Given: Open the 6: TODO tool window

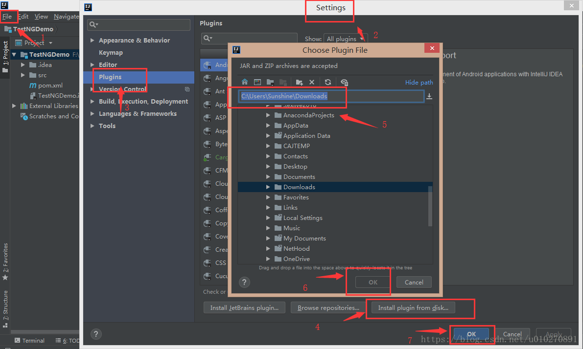Looking at the screenshot, I should pyautogui.click(x=67, y=341).
